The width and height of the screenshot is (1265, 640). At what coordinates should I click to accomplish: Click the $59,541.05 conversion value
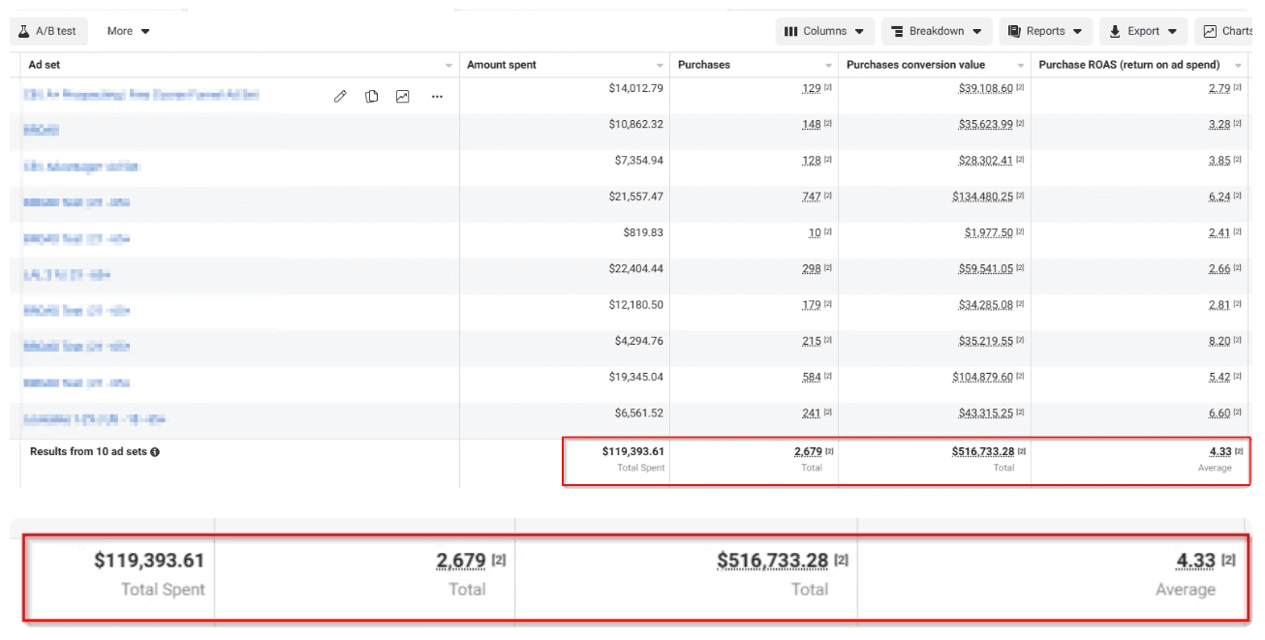click(x=985, y=269)
